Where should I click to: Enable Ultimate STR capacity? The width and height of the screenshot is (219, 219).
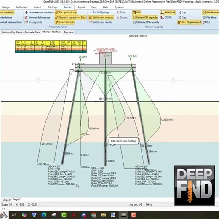(146, 22)
